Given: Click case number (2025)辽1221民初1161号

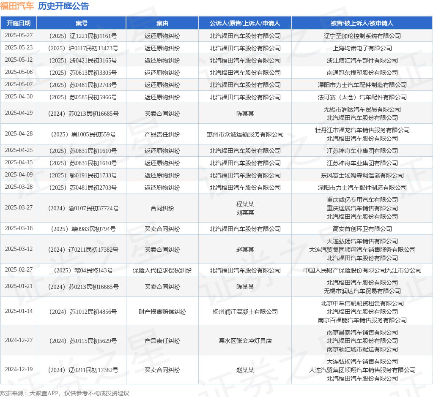Looking at the screenshot, I should click(x=83, y=36).
